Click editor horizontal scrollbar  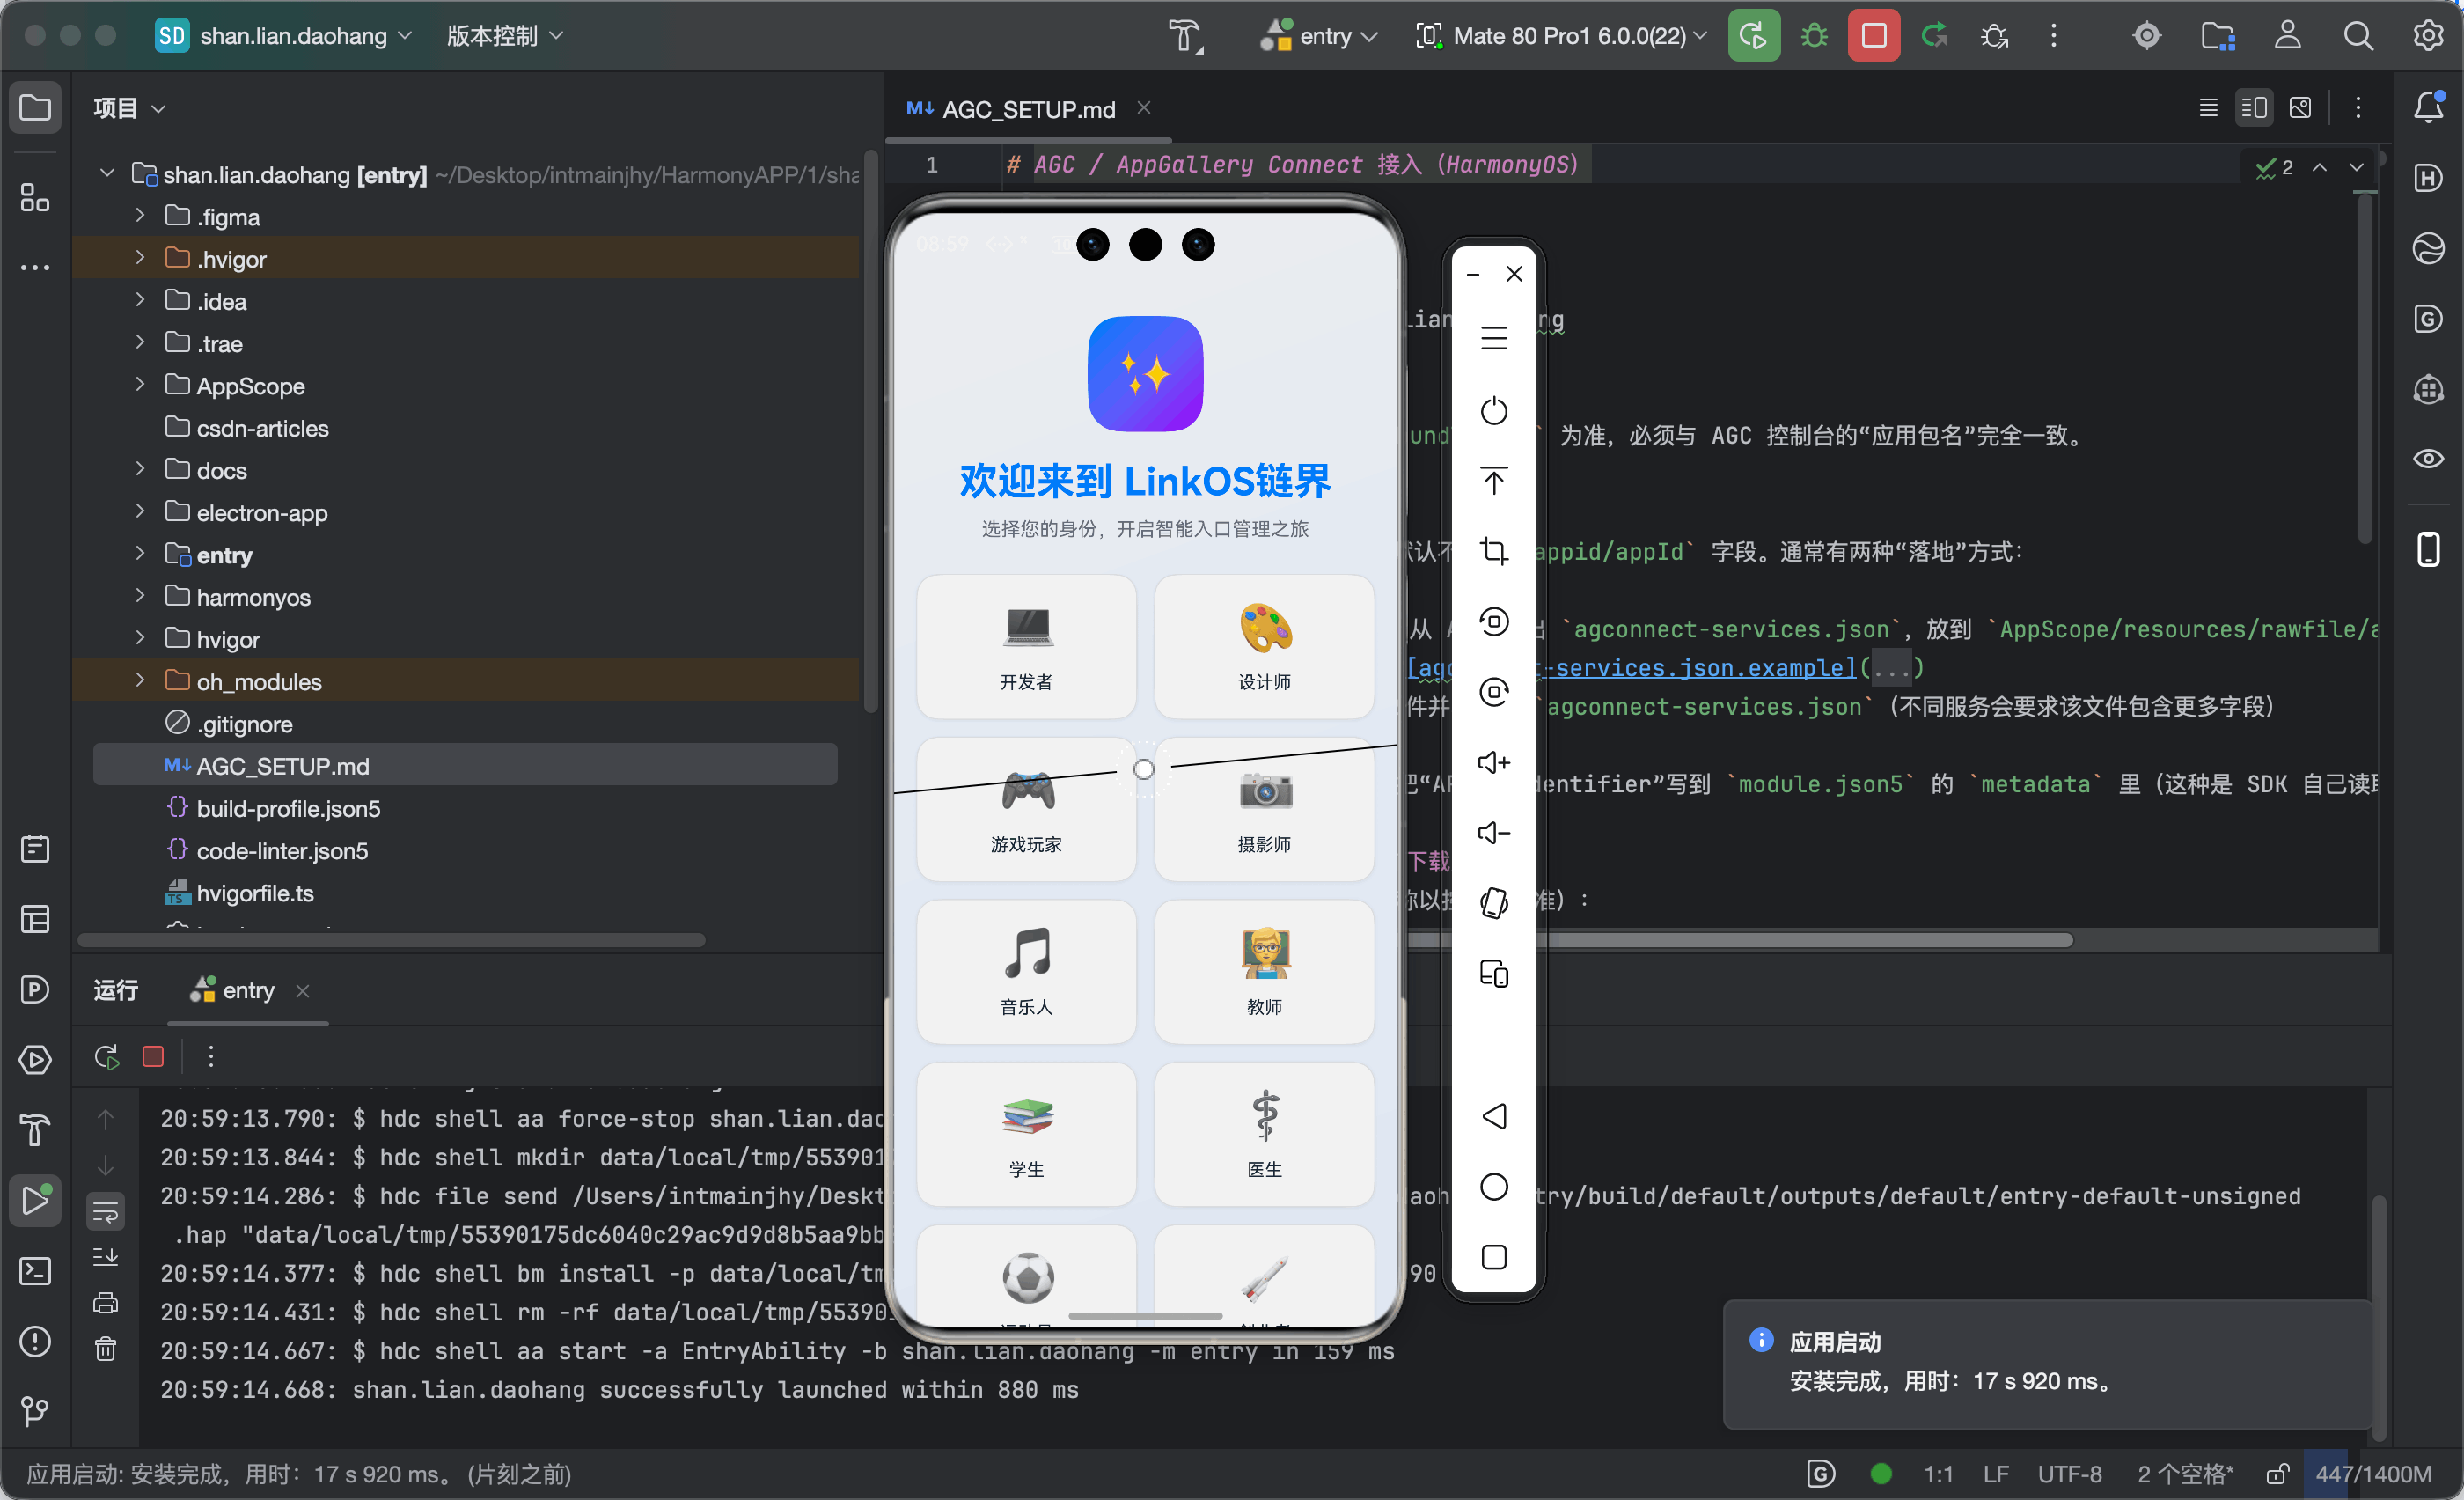(1740, 940)
